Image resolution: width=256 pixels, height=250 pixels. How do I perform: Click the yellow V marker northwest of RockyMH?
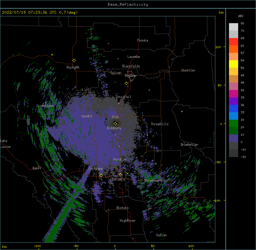coord(52,55)
